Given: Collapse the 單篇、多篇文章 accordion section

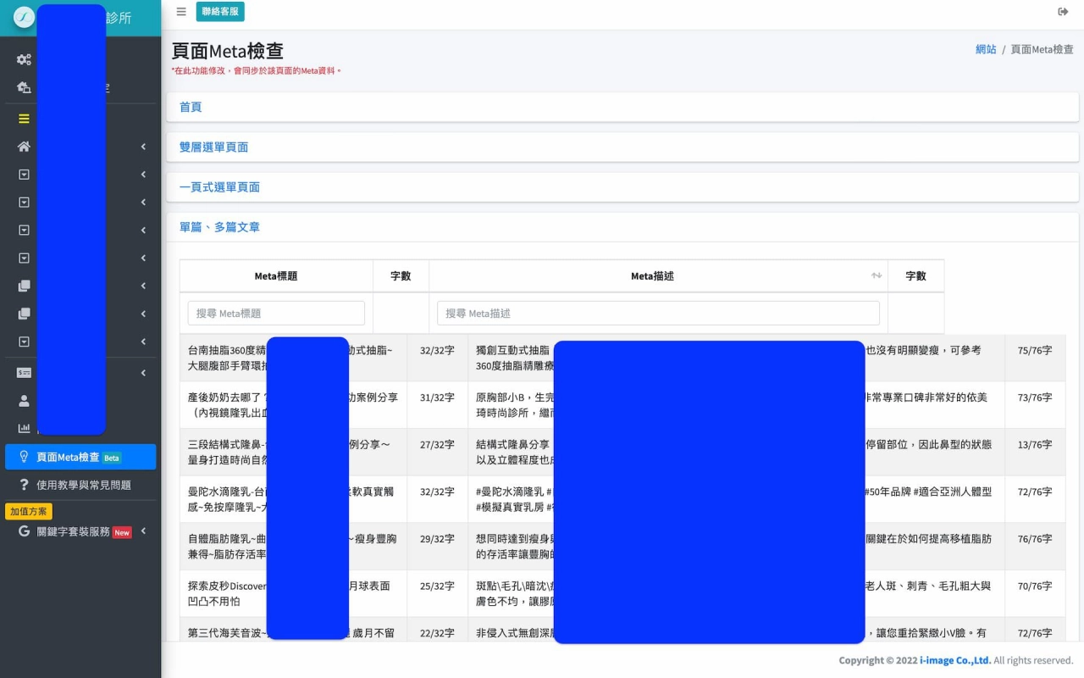Looking at the screenshot, I should tap(622, 227).
